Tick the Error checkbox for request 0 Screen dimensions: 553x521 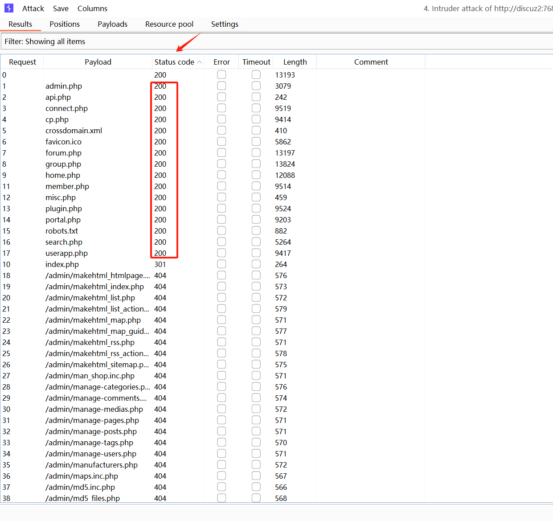[221, 74]
